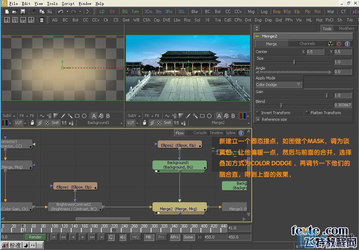
Task: Save the composition with the floppy icon
Action: coord(23,12)
